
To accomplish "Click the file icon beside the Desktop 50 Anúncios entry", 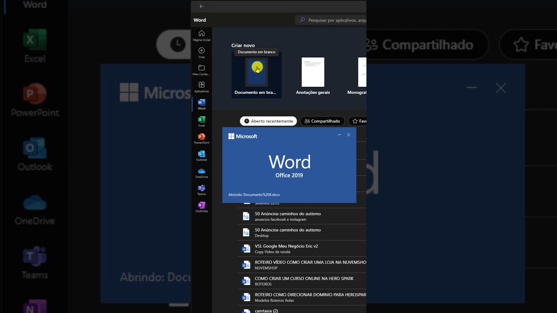I will [x=246, y=233].
